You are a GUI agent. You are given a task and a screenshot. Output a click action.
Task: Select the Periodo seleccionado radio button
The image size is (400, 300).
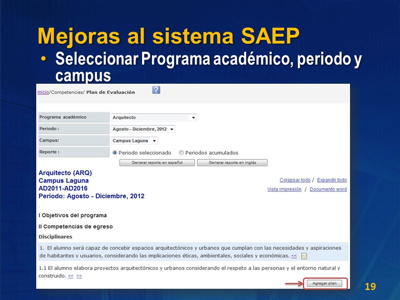[115, 152]
